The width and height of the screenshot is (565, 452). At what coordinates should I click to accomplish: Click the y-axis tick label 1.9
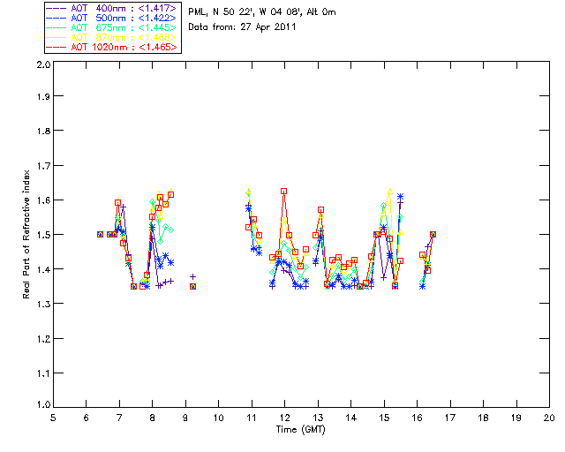click(x=44, y=96)
